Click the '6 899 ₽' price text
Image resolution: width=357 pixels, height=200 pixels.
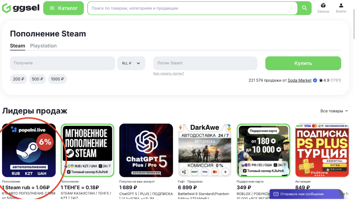click(187, 188)
